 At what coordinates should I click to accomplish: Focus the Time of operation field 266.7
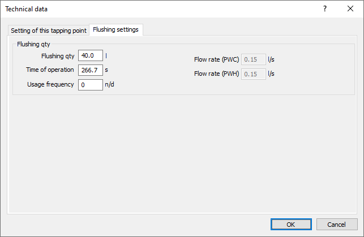coord(91,70)
